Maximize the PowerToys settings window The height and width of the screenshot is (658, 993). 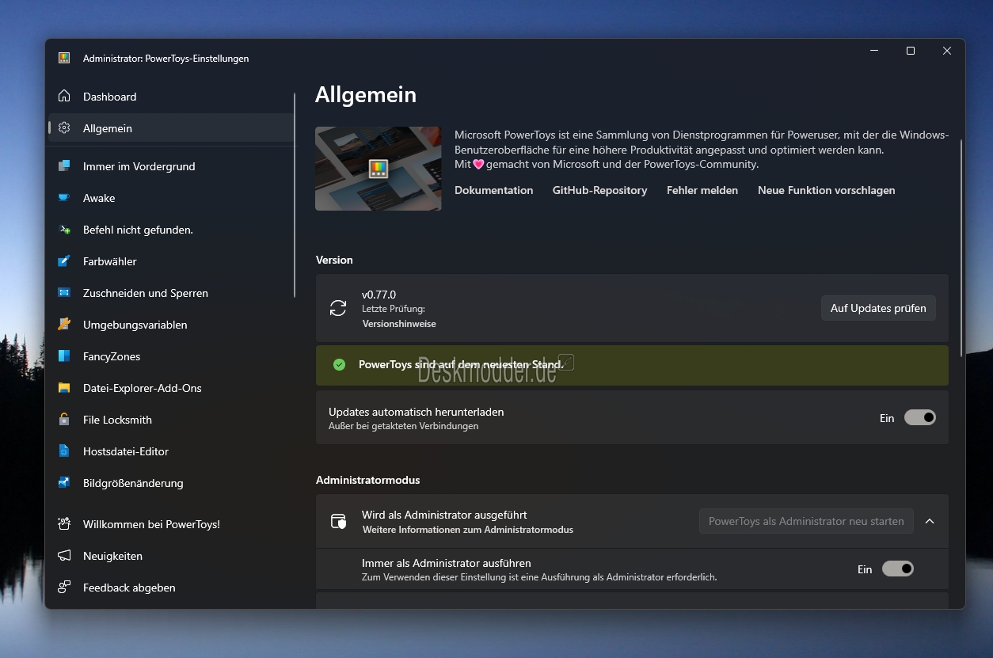(x=911, y=51)
